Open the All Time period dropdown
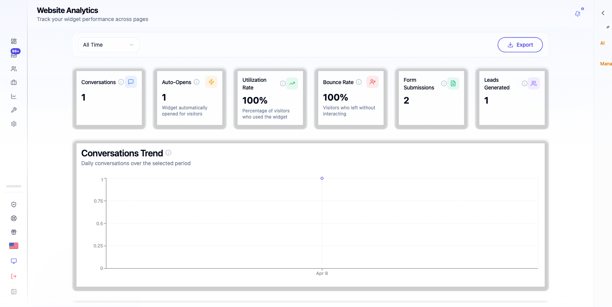This screenshot has height=307, width=612. pos(109,45)
